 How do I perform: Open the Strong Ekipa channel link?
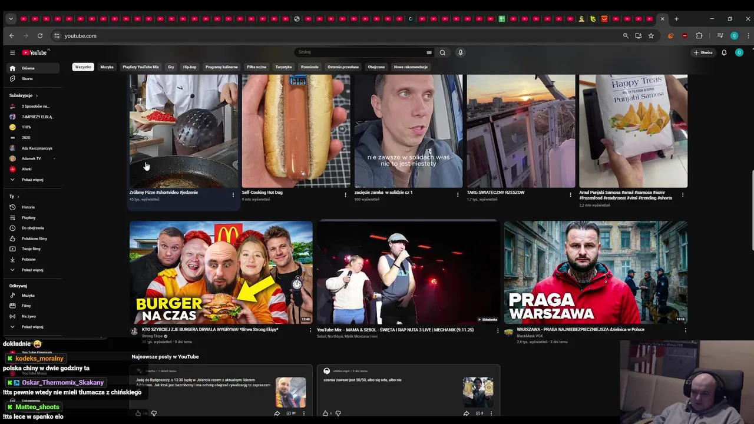tap(153, 336)
